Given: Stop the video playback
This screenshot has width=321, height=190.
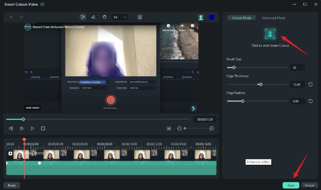Looking at the screenshot, I should coord(43,128).
